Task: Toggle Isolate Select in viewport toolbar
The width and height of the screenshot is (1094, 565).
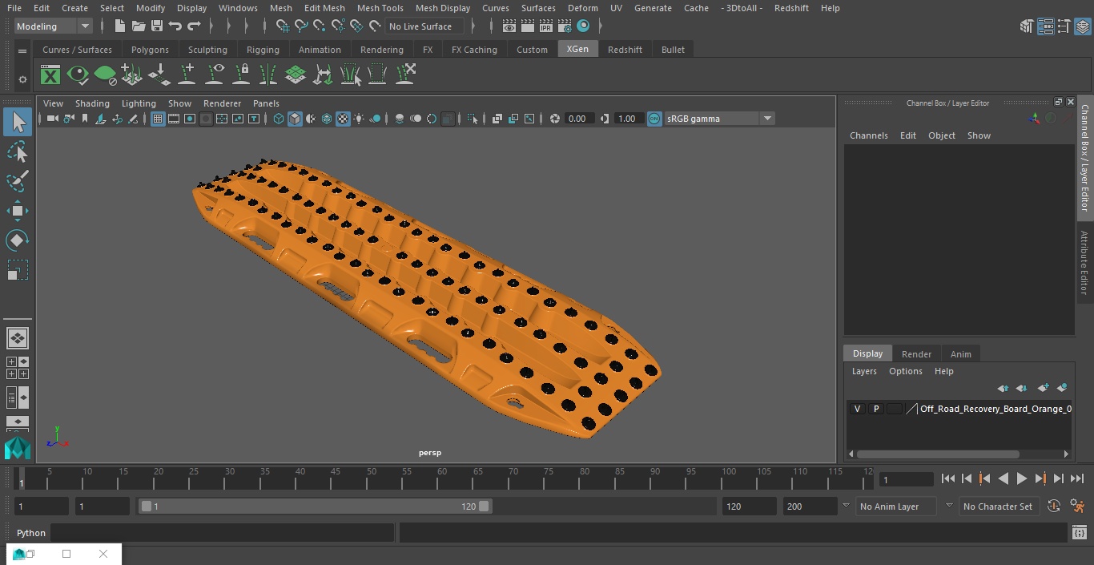Action: [x=473, y=119]
